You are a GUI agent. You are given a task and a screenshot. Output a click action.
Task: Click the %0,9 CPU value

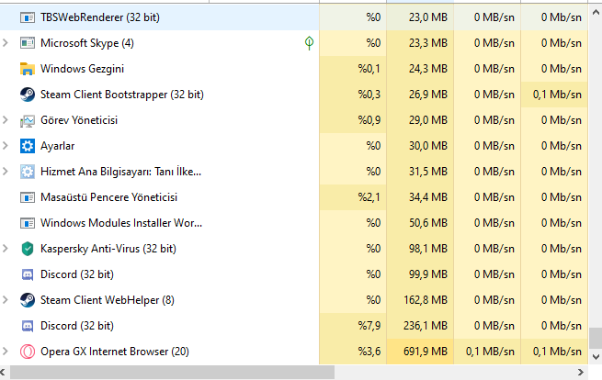coord(369,120)
